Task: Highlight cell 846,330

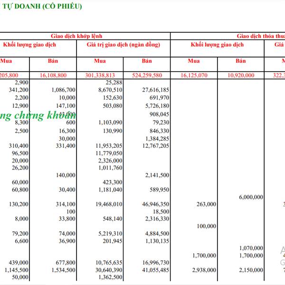Action: point(160,131)
